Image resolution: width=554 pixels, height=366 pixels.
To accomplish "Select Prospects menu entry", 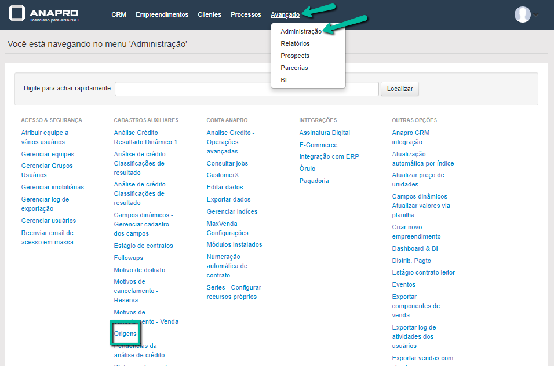I will pyautogui.click(x=295, y=56).
